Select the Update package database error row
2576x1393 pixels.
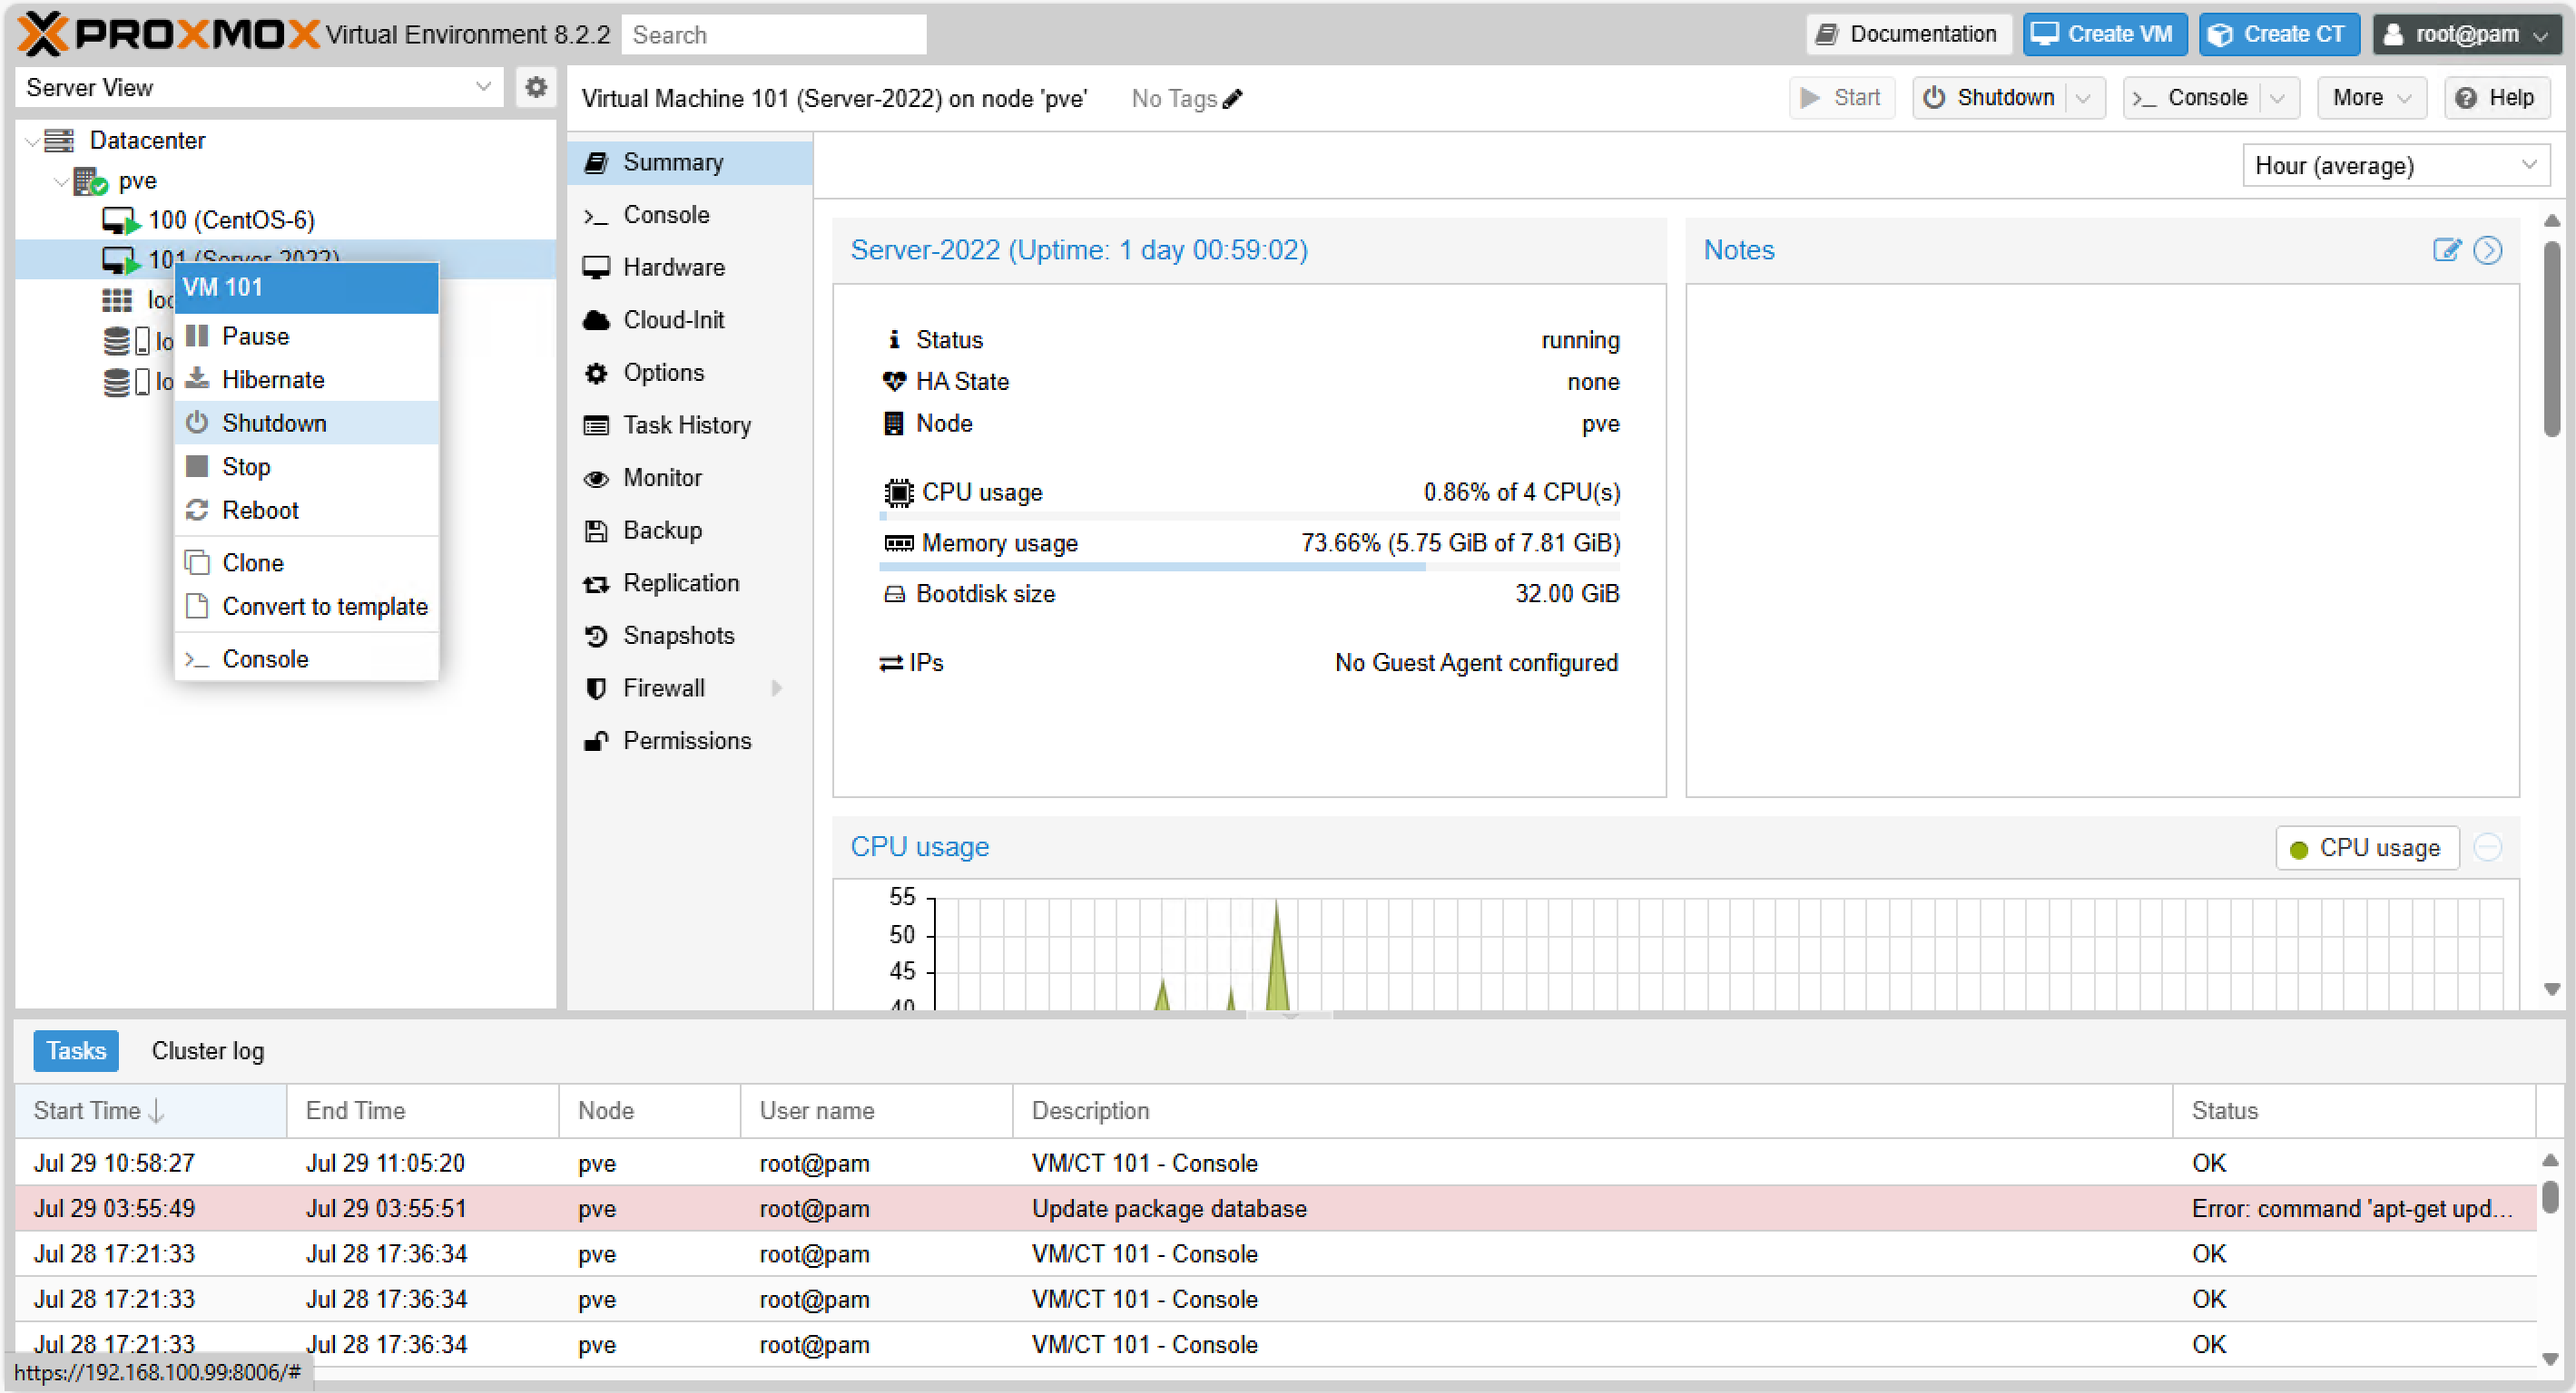(x=1276, y=1209)
